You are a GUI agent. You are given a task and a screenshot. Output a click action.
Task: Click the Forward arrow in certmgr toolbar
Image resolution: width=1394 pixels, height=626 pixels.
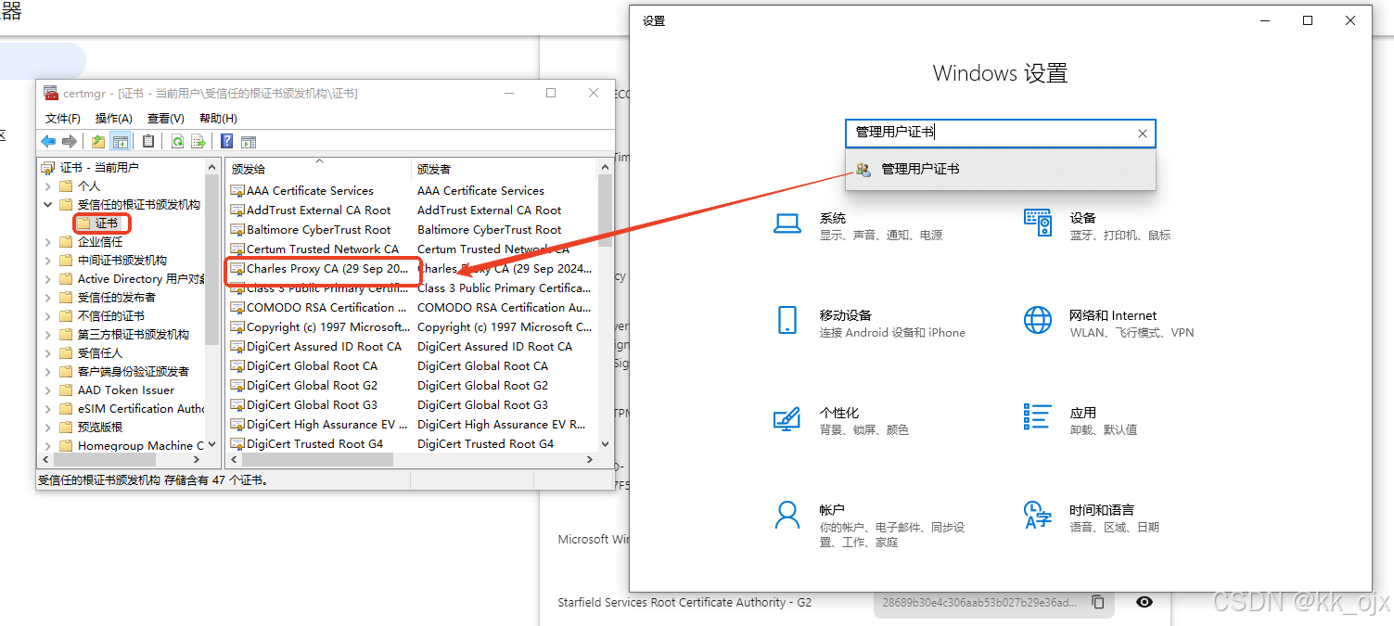(69, 141)
